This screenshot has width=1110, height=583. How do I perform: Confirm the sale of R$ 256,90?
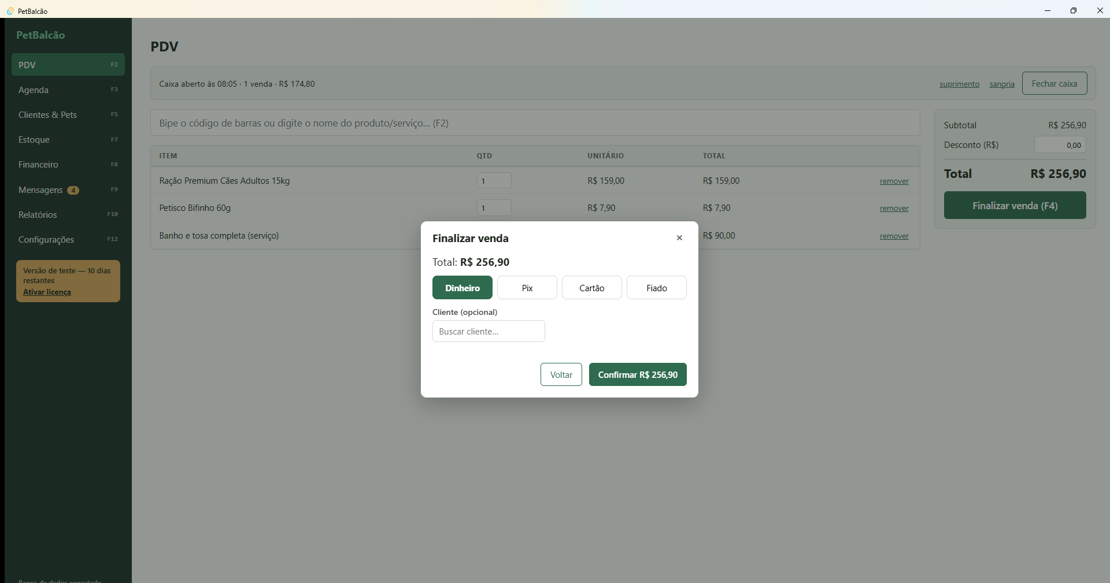[638, 374]
